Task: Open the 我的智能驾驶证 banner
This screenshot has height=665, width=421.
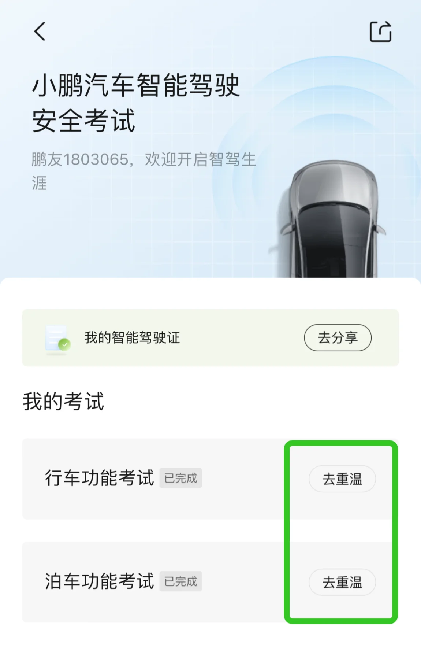Action: 210,337
